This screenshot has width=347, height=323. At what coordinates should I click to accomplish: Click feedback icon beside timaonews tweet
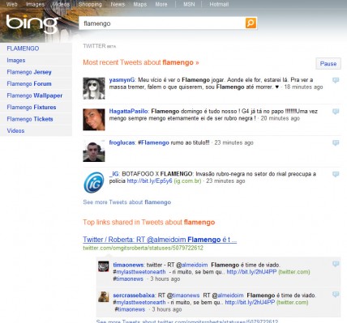pos(336,264)
